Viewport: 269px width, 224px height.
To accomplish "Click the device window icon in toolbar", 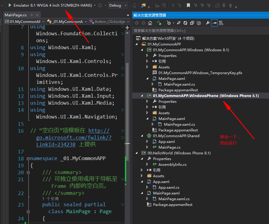I will [x=134, y=5].
